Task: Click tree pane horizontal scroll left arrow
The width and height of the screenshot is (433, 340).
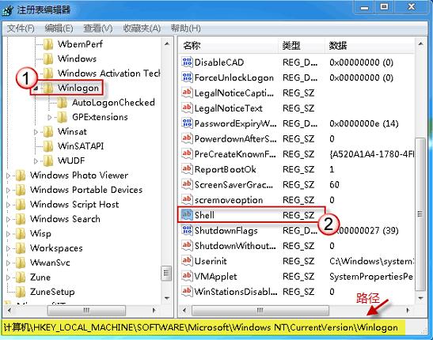Action: (x=9, y=310)
